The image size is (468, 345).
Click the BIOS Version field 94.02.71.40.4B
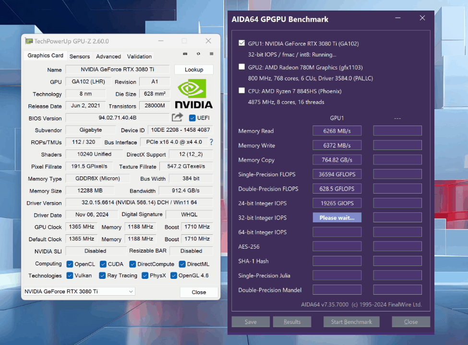click(118, 118)
